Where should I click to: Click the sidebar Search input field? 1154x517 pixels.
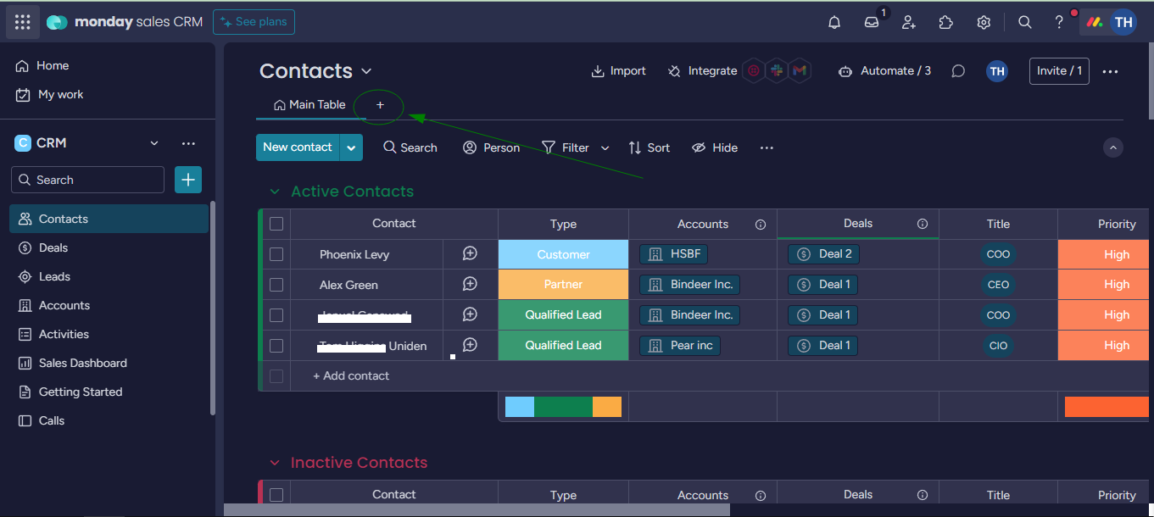[87, 180]
